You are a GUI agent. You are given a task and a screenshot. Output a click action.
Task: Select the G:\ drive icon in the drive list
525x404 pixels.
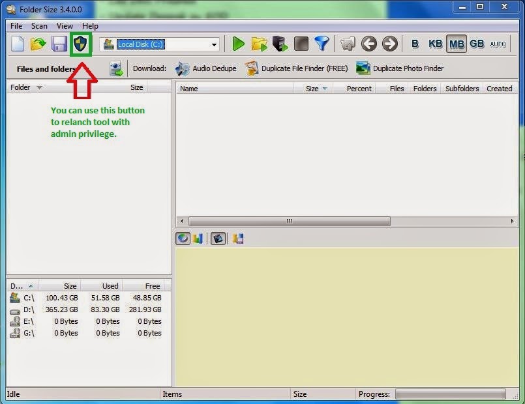(15, 333)
